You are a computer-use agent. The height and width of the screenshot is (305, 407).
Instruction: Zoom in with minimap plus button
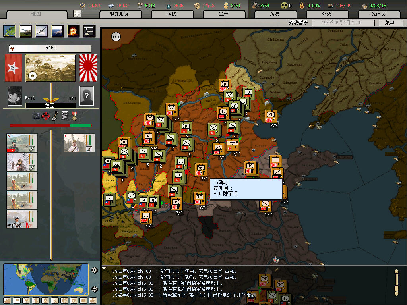click(95, 270)
